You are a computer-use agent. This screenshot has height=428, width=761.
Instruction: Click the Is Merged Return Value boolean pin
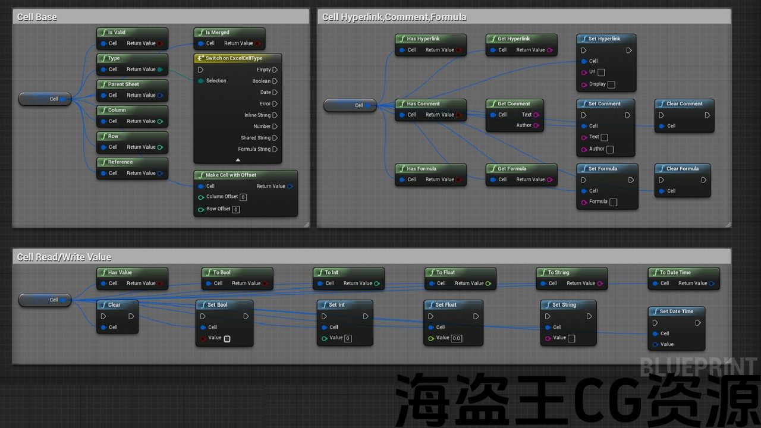click(257, 43)
